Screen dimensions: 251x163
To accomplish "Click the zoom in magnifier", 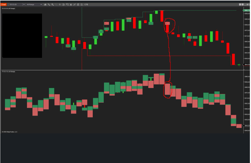I will pyautogui.click(x=52, y=5).
